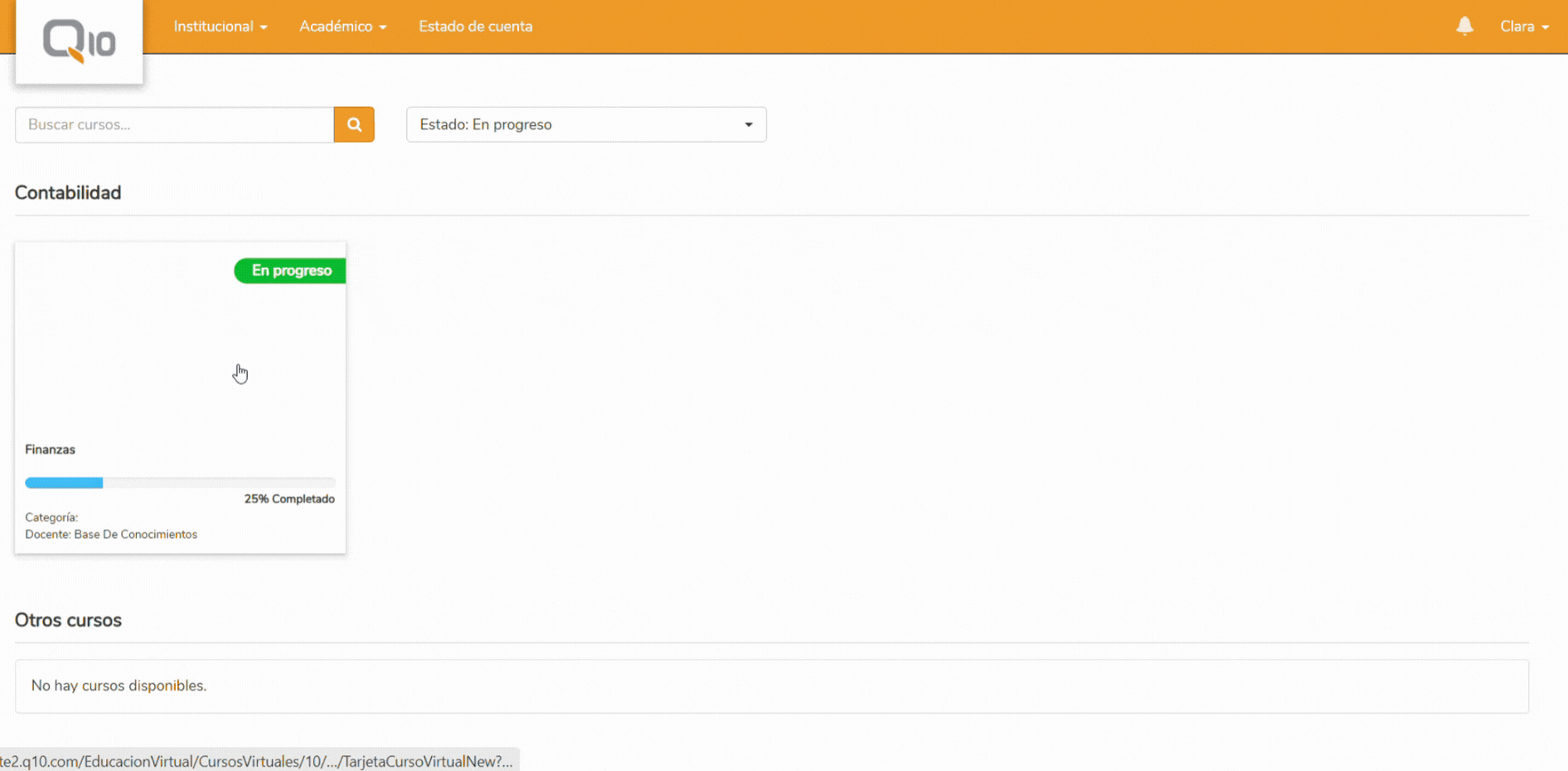This screenshot has height=771, width=1568.
Task: Click the caret next to Institucional
Action: 264,27
